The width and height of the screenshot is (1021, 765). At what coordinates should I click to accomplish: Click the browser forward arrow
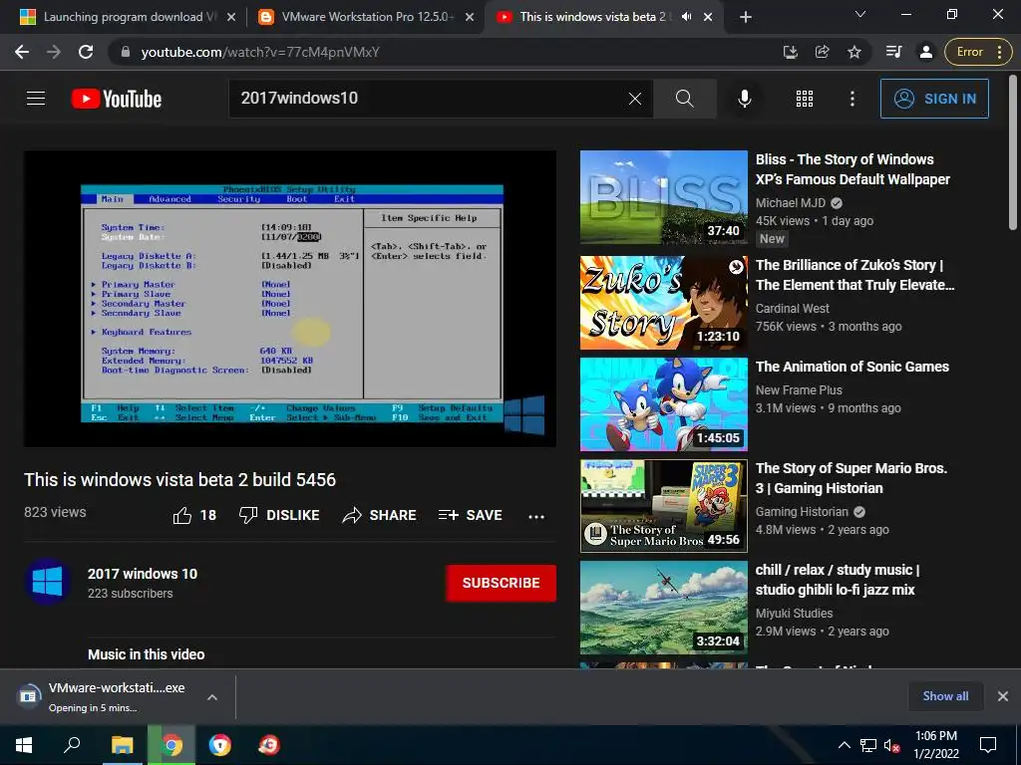click(54, 52)
